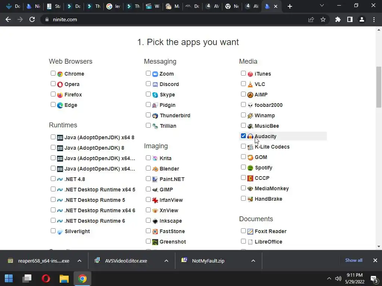The image size is (382, 286).
Task: Click the Thunderbird icon under Messaging
Action: point(155,116)
